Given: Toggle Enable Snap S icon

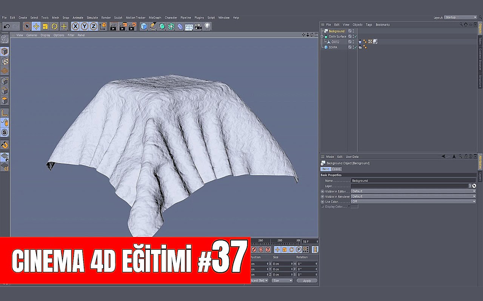Looking at the screenshot, I should 5,133.
